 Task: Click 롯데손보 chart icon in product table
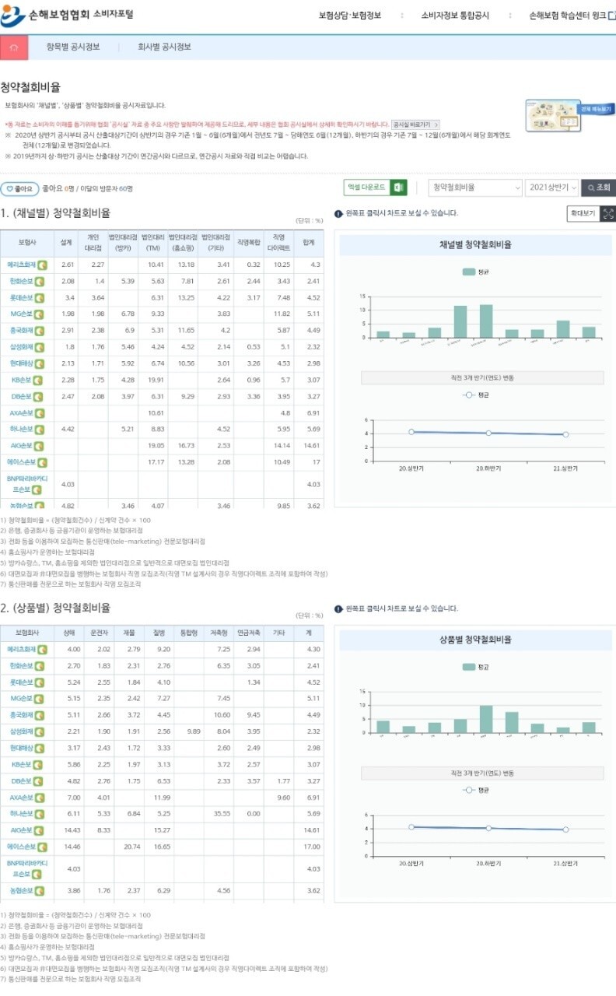tap(40, 682)
